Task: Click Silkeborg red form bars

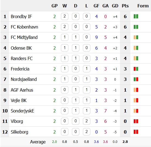Action: click(x=136, y=132)
